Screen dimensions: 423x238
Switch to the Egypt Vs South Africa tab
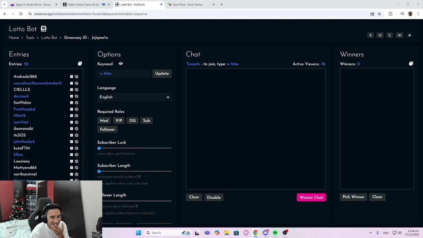point(34,5)
